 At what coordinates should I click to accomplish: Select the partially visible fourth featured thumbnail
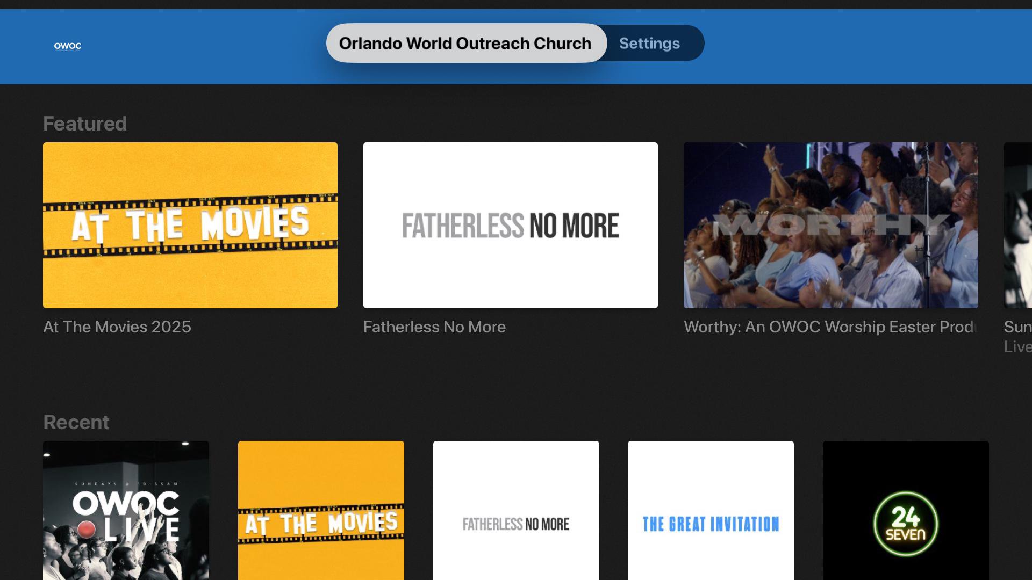pyautogui.click(x=1018, y=225)
